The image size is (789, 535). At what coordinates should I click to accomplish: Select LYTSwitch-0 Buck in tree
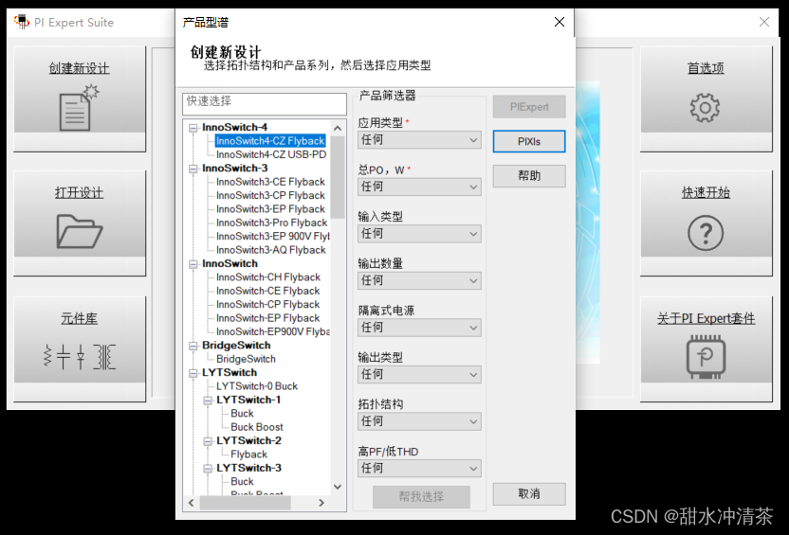[x=257, y=386]
